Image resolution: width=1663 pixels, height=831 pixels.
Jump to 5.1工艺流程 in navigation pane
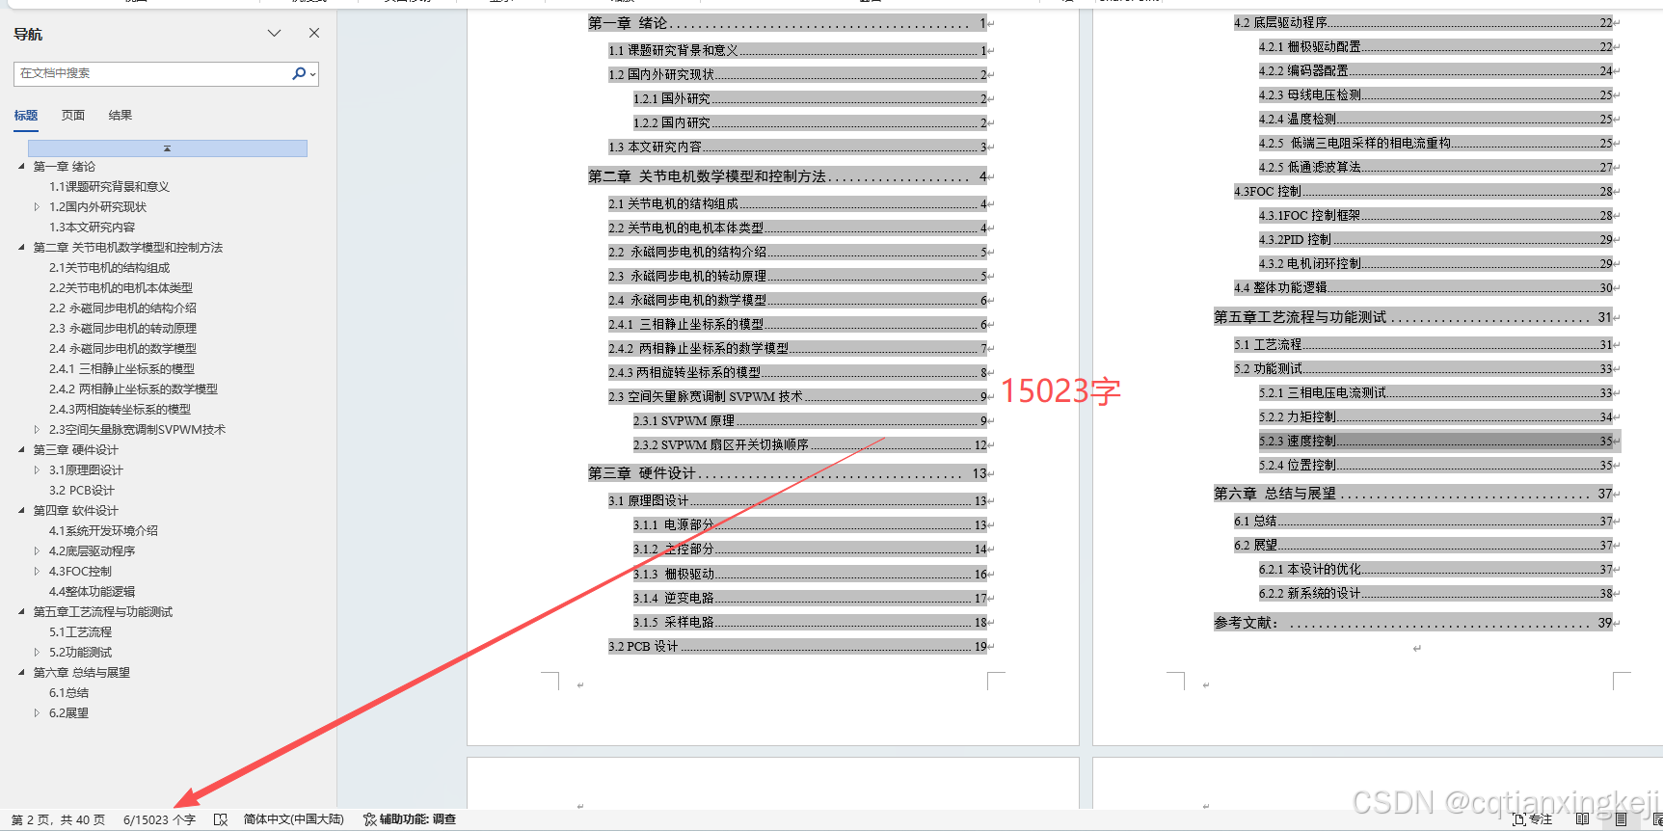pyautogui.click(x=80, y=632)
